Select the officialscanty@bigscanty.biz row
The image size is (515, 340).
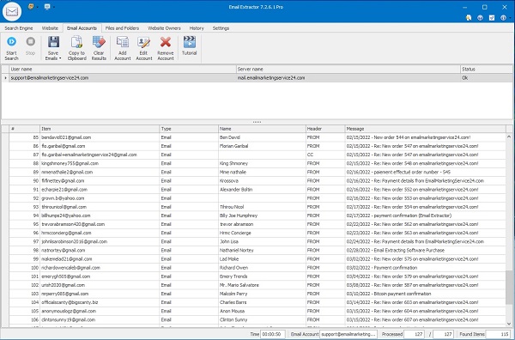coord(257,302)
